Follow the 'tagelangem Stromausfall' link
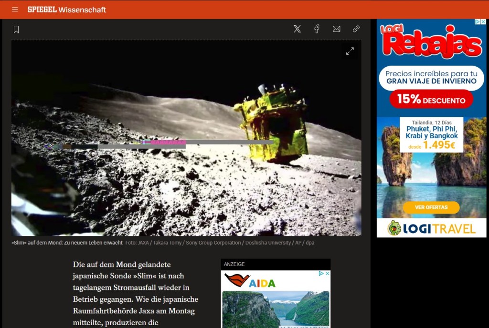Viewport: 489px width, 328px height. (x=114, y=287)
